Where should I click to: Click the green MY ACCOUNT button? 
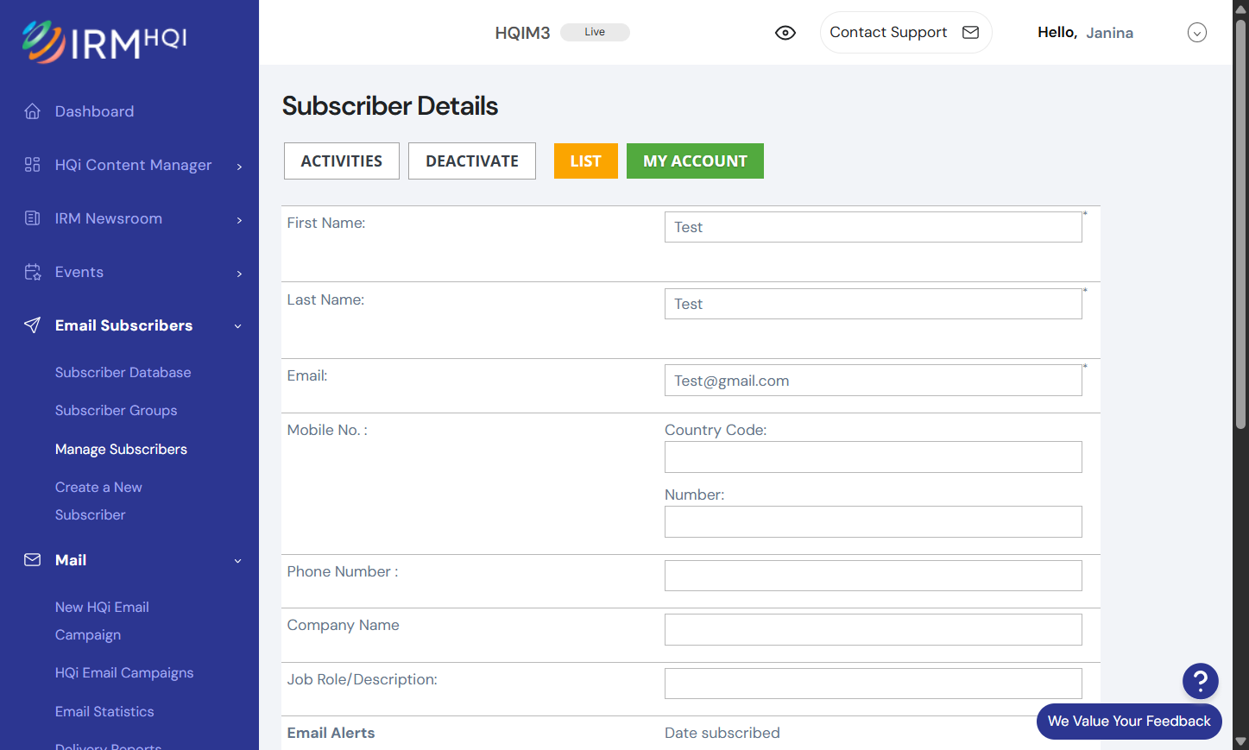point(695,161)
